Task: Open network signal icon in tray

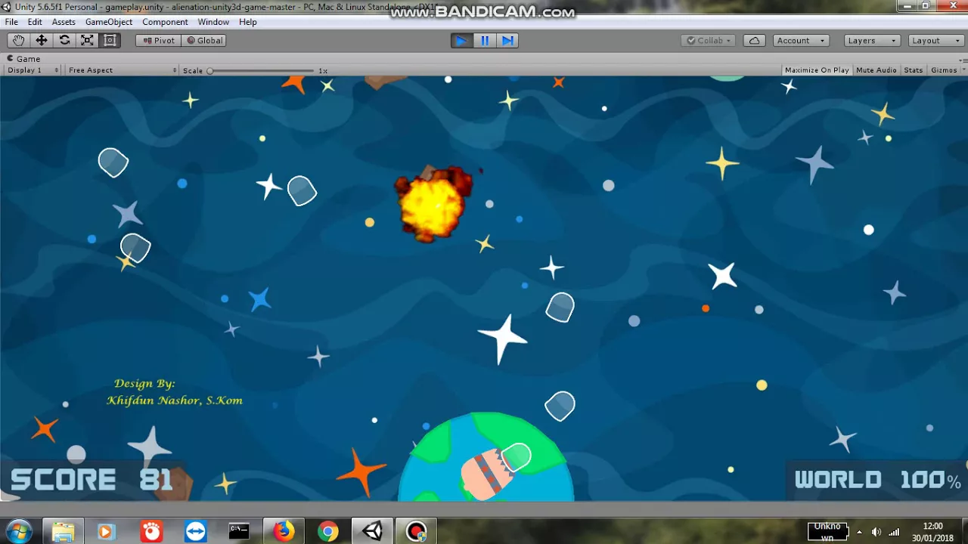Action: pyautogui.click(x=894, y=532)
